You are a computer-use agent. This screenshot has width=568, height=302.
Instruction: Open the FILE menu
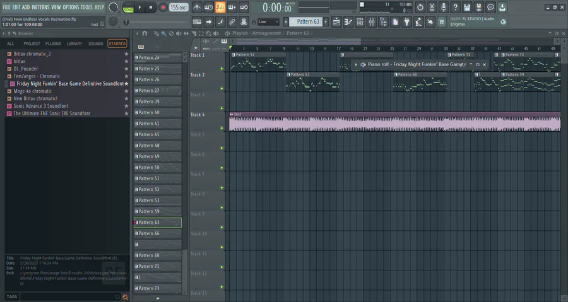6,7
